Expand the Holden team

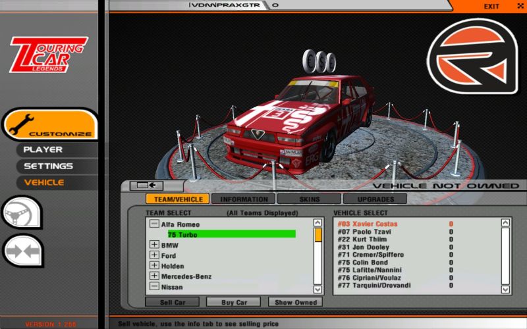154,265
